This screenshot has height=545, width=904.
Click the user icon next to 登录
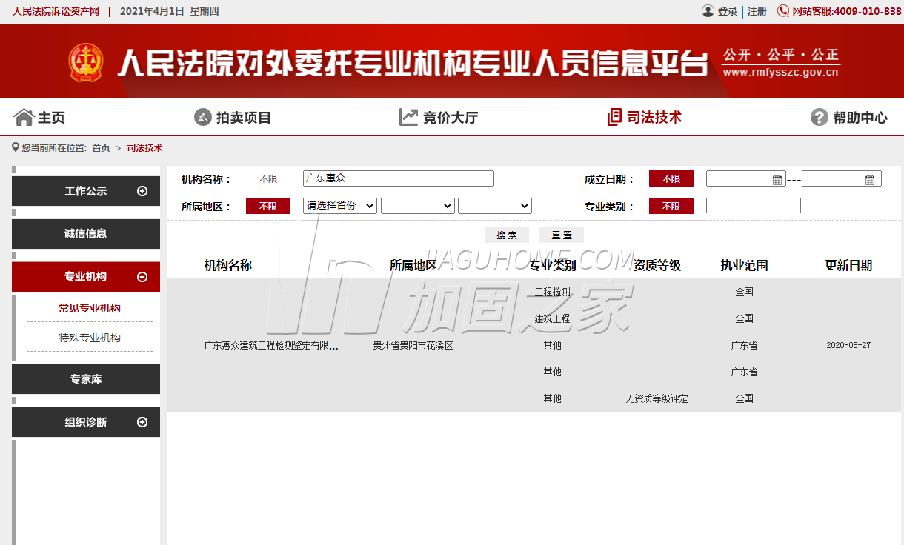coord(706,10)
